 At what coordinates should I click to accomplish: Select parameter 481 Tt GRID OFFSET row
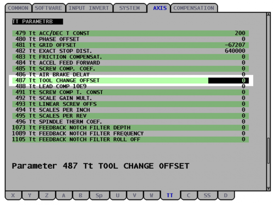(131, 45)
